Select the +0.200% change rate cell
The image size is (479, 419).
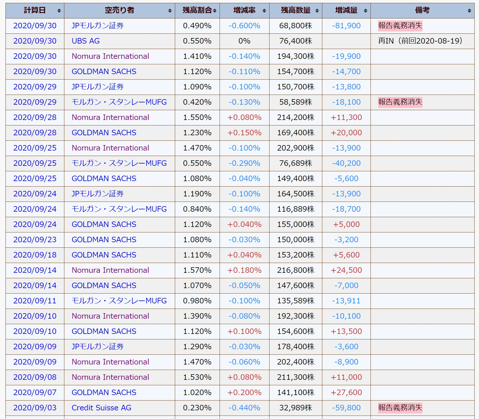[244, 392]
